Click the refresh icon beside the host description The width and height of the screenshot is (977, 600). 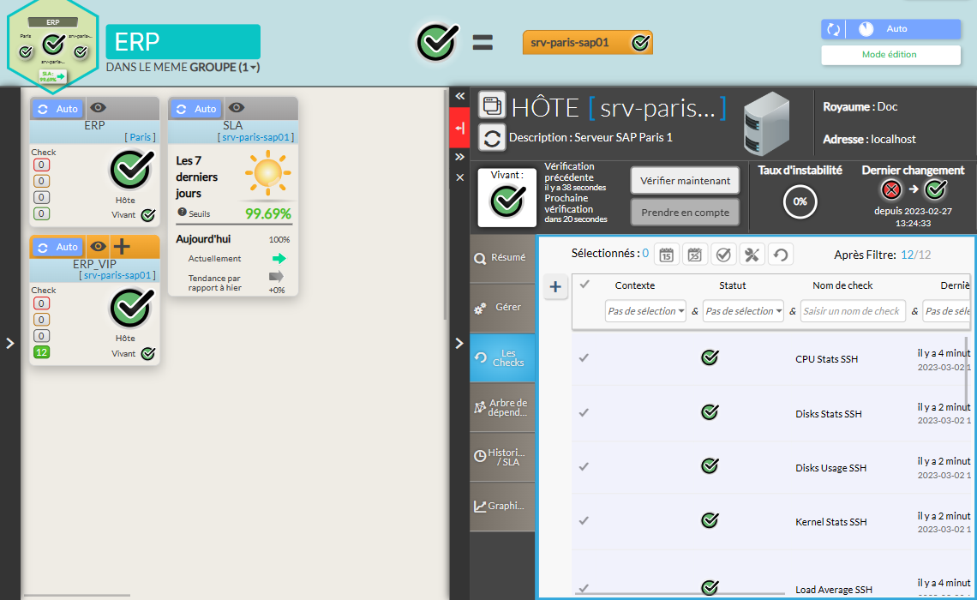(x=492, y=137)
